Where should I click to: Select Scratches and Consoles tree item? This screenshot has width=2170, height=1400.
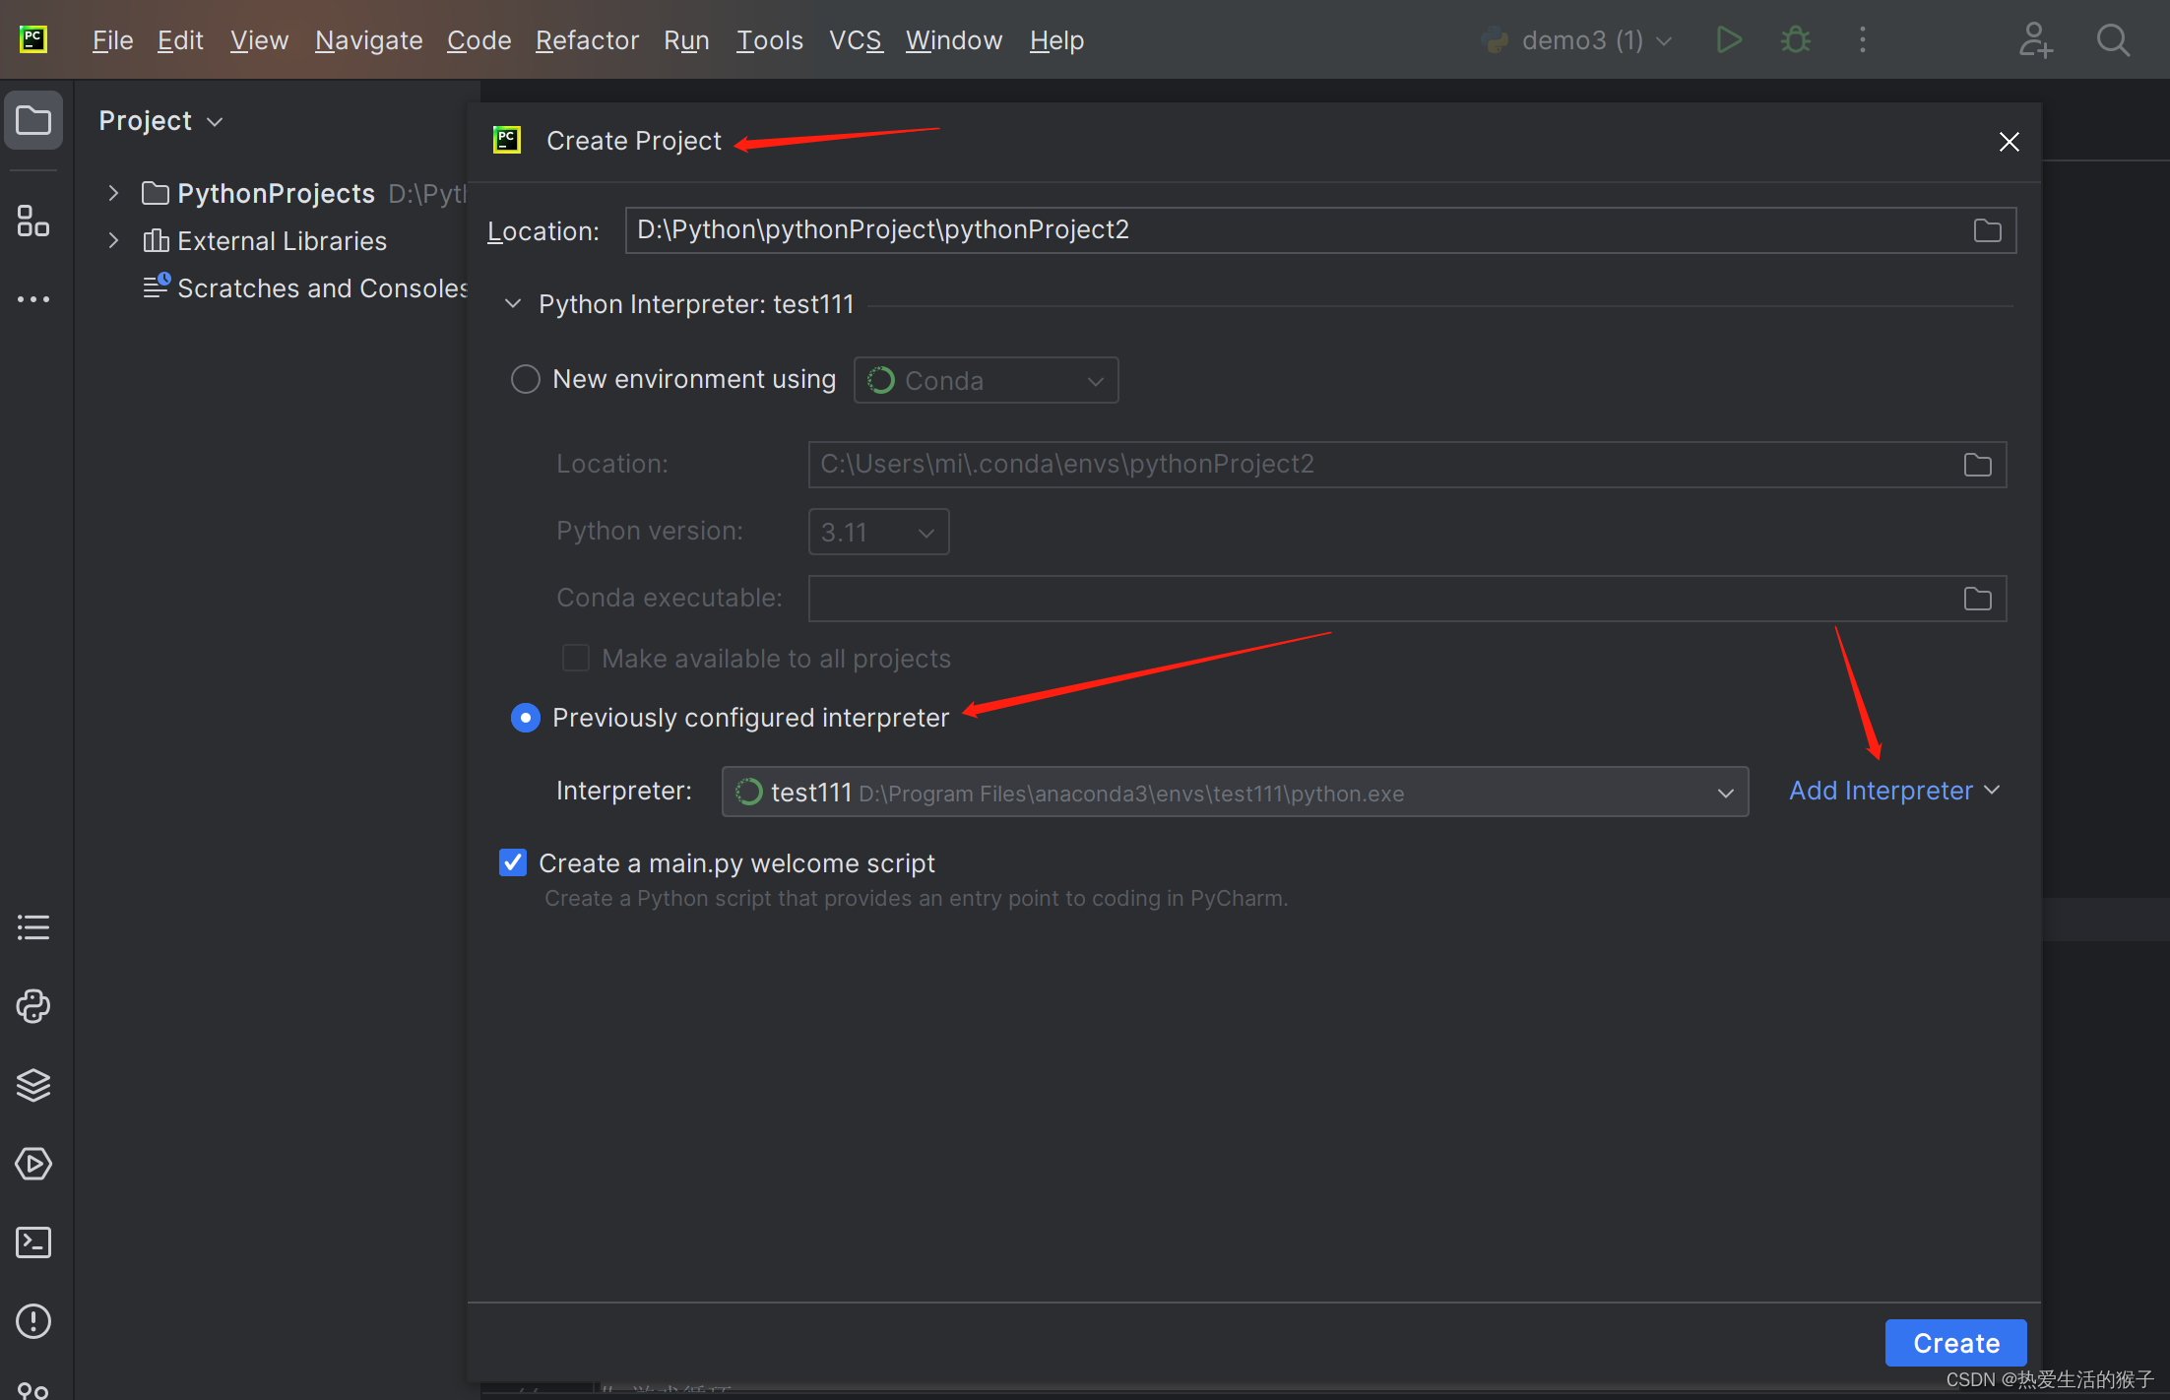pos(305,287)
